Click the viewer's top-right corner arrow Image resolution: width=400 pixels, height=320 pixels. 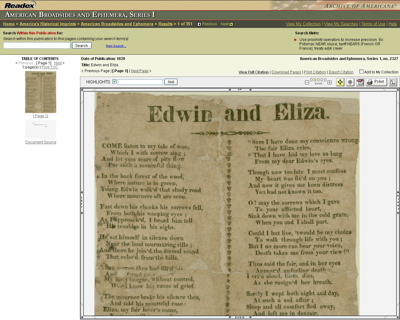[x=398, y=90]
